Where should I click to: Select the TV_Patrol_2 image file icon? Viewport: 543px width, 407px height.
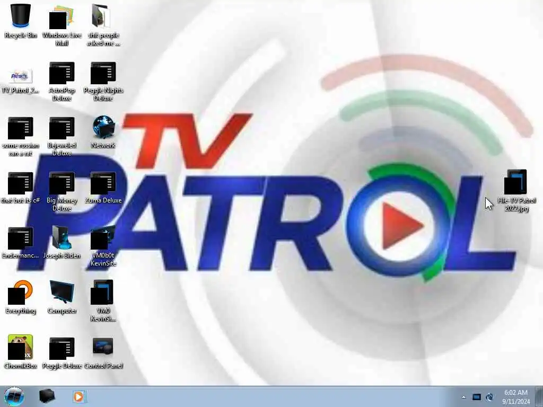pyautogui.click(x=20, y=81)
